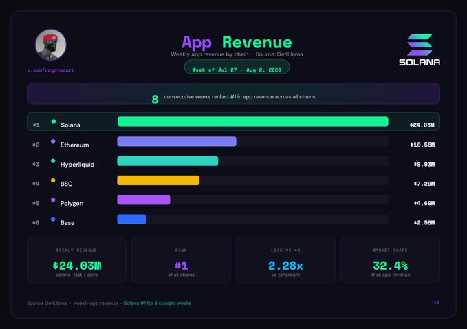
Task: Click the Weekly app revenue by chain subtitle
Action: pyautogui.click(x=209, y=54)
